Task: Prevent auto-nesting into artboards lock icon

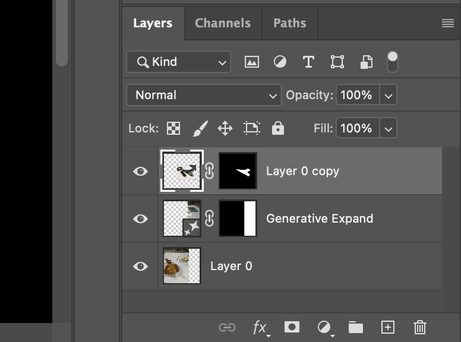Action: click(x=252, y=128)
